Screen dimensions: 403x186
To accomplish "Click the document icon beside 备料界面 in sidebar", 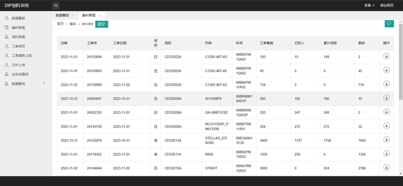I will coord(7,27).
